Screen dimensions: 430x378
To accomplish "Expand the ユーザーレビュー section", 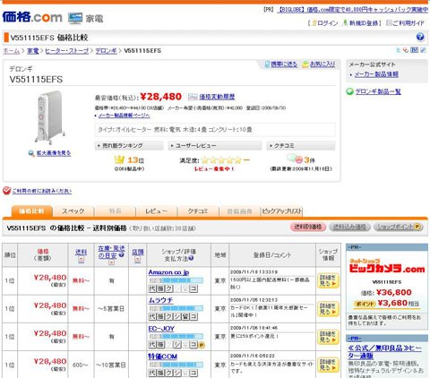I will [215, 146].
